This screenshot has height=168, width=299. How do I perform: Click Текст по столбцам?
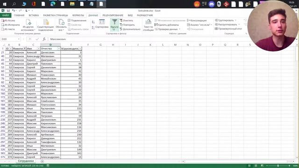(148, 25)
